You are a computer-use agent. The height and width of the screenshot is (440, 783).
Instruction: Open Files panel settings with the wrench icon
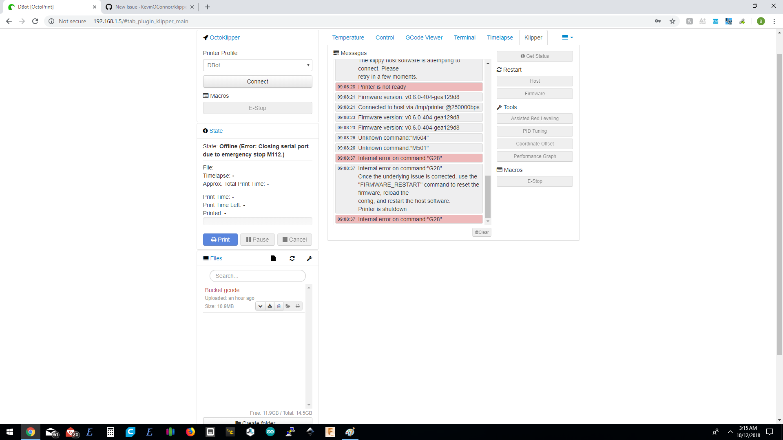310,258
